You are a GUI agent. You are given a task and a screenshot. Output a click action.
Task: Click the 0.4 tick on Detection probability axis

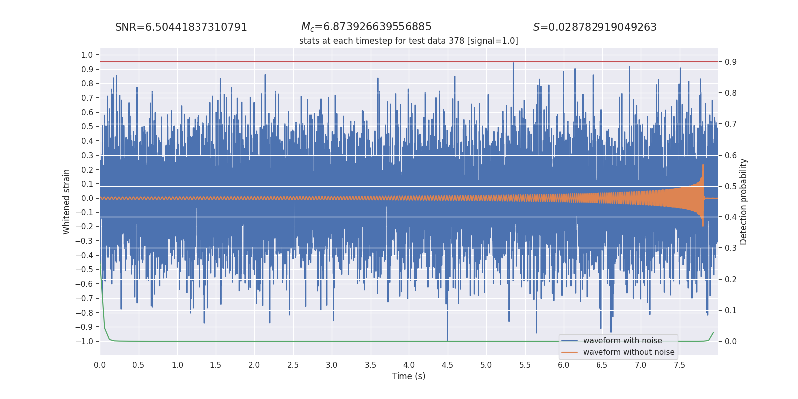pyautogui.click(x=731, y=217)
